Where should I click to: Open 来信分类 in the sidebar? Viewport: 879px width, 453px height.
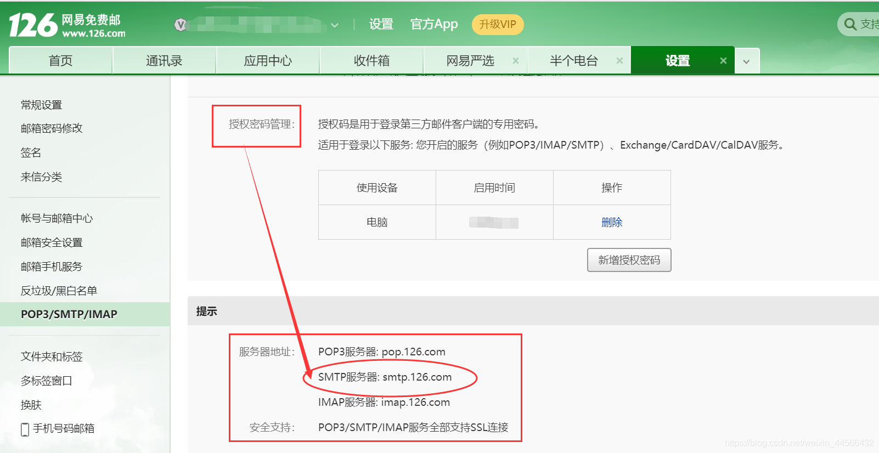tap(41, 177)
